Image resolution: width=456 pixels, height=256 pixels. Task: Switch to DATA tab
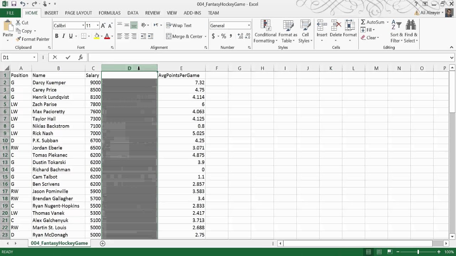point(133,13)
